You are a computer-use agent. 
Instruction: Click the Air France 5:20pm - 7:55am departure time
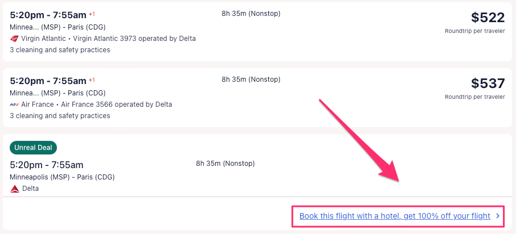click(x=48, y=81)
